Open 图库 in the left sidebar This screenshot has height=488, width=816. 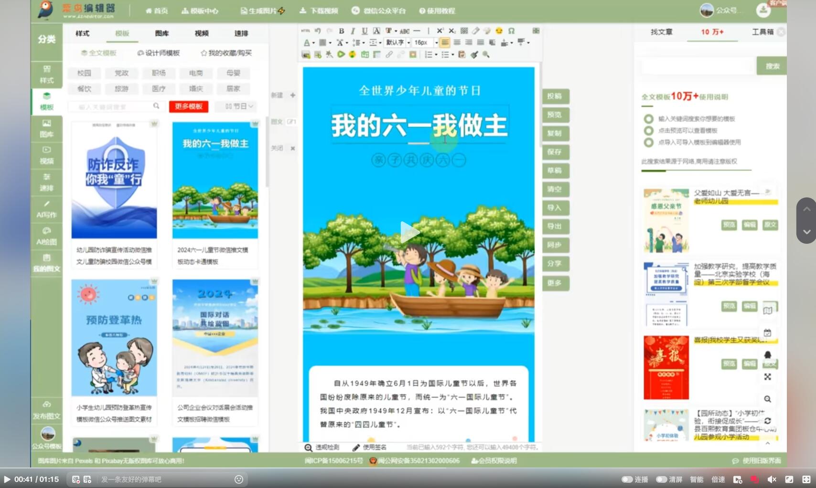[x=47, y=129]
